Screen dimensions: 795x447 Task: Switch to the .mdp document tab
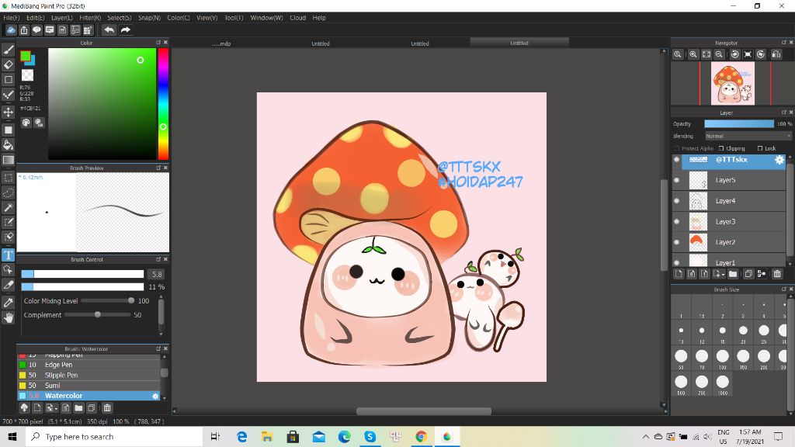[x=221, y=43]
